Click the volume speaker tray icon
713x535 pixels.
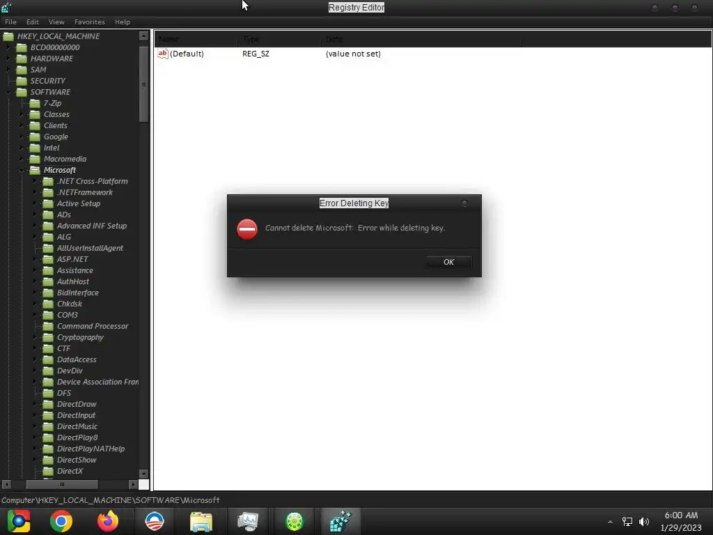[x=644, y=522]
